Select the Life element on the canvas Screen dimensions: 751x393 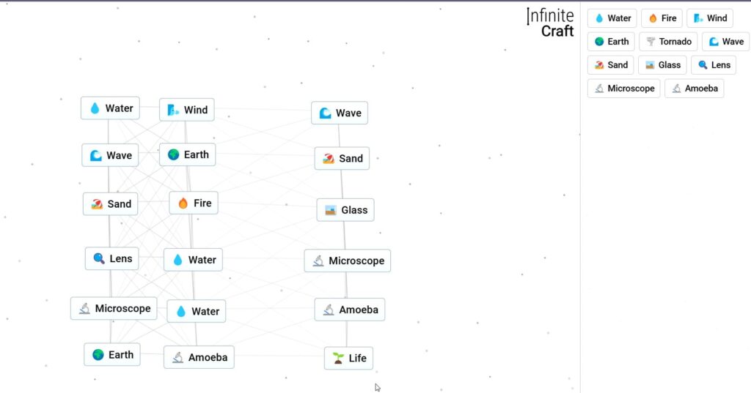(x=348, y=359)
